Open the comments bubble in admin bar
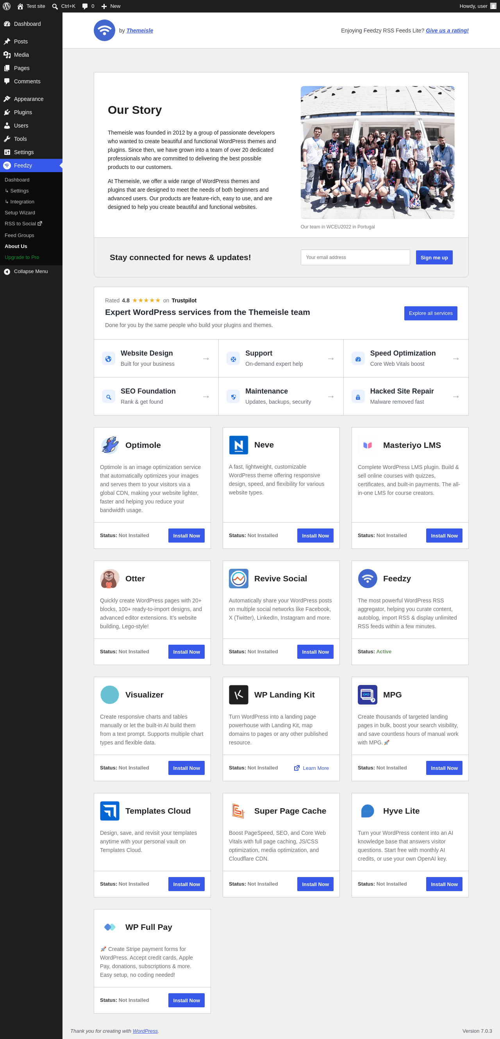The image size is (500, 1039). tap(85, 6)
